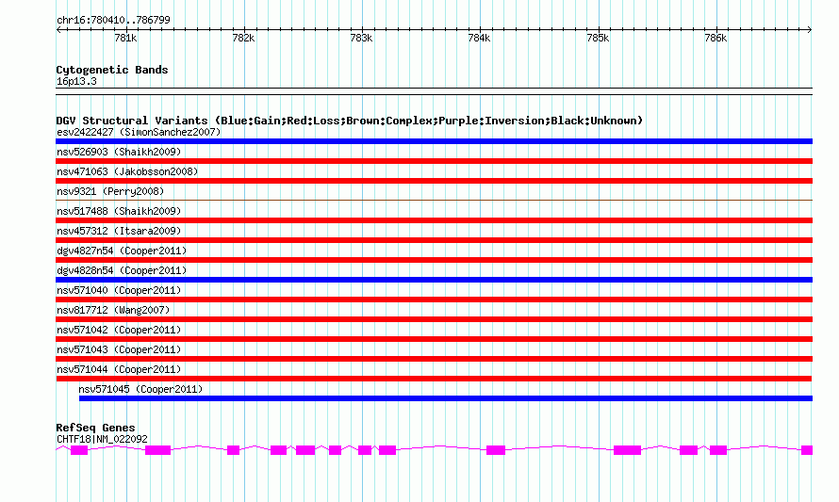The width and height of the screenshot is (839, 502).
Task: Click the shorter blue bar of nsv571045
Action: [446, 398]
